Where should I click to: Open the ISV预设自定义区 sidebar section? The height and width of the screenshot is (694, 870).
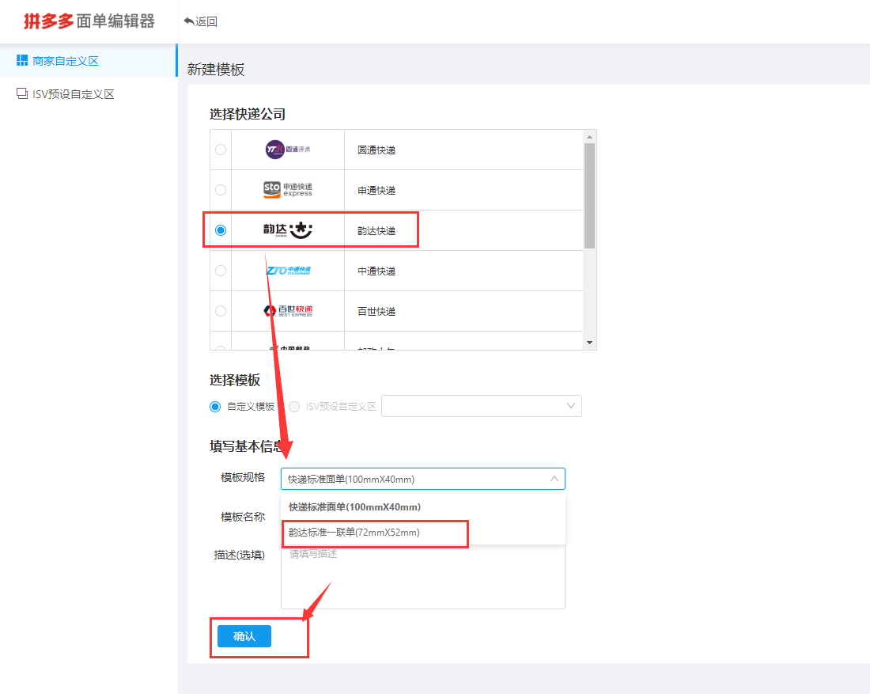[x=89, y=94]
